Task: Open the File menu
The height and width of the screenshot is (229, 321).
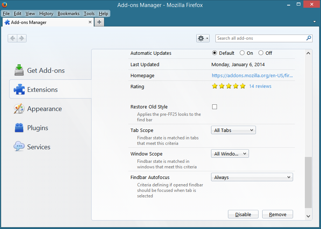Action: [6, 14]
